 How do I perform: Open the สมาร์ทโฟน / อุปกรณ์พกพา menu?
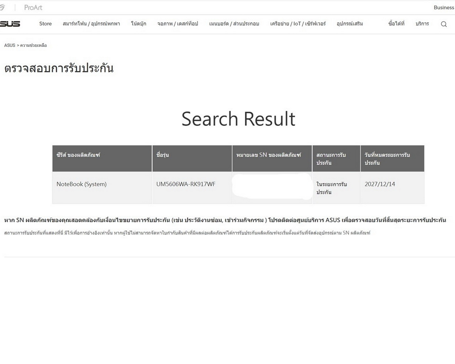click(91, 24)
